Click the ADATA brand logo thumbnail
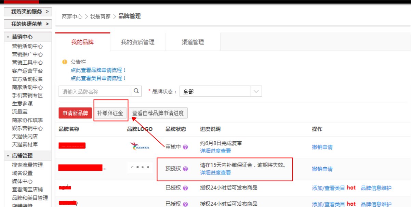Image resolution: width=411 pixels, height=207 pixels. click(x=140, y=147)
